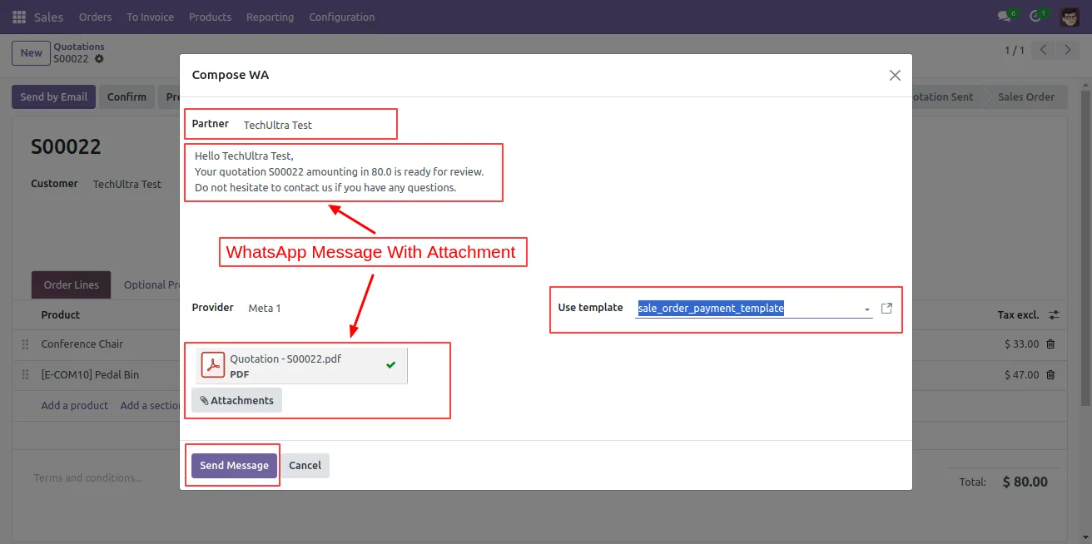Click the 1 / 1 pager counter
The height and width of the screenshot is (544, 1092).
1015,51
